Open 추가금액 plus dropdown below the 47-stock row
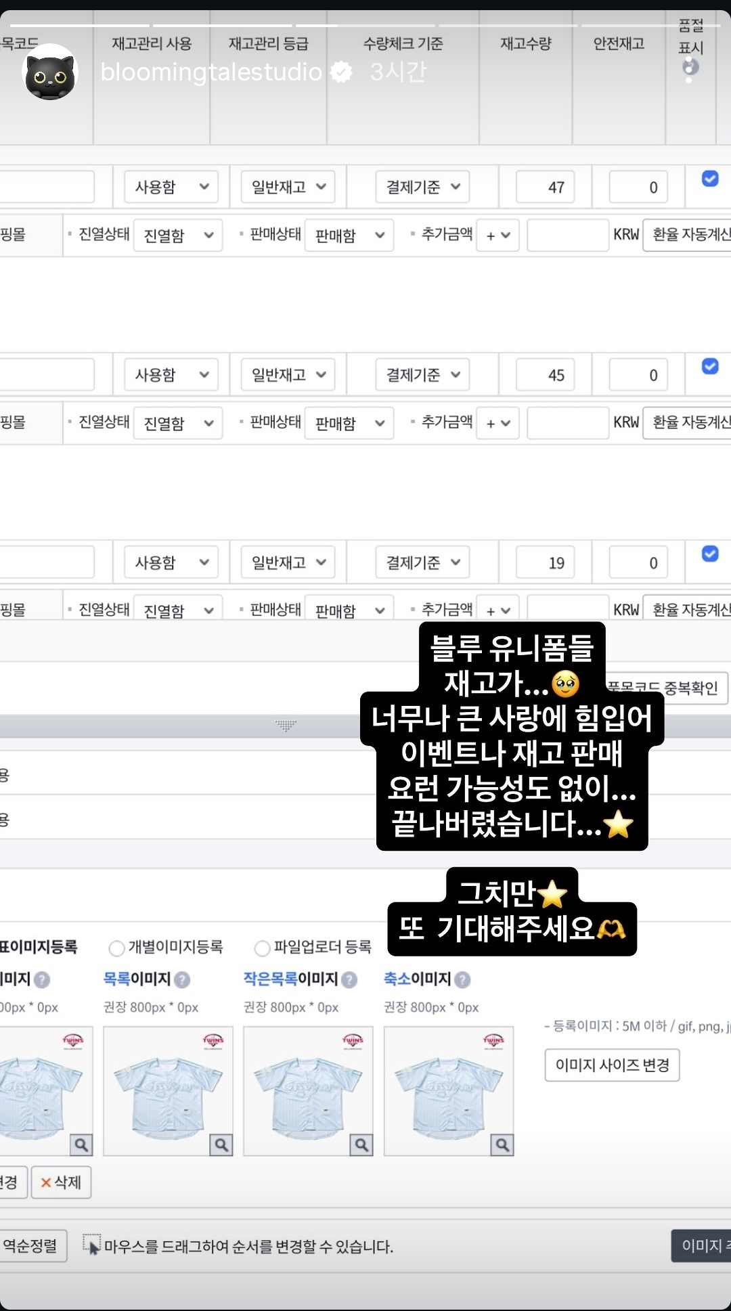Screen dimensions: 731x1311 (497, 235)
